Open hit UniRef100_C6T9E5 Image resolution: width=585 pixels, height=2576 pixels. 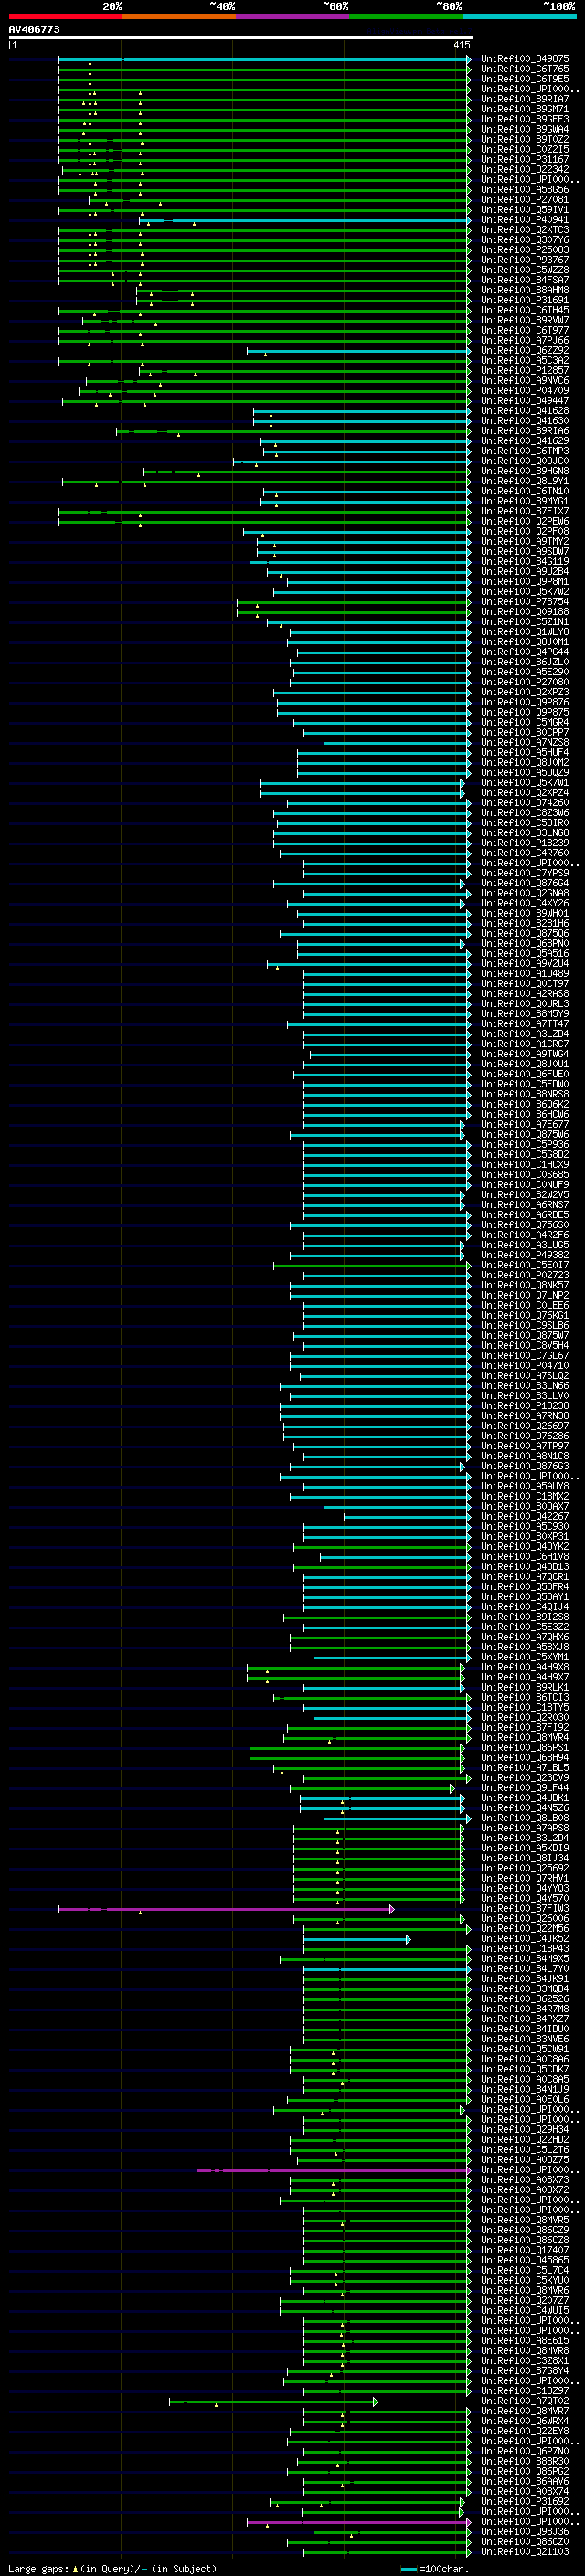pyautogui.click(x=525, y=79)
